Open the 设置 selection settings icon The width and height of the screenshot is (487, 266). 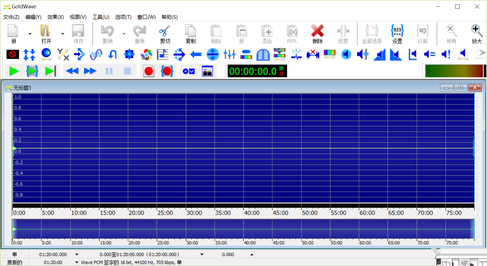(x=397, y=34)
